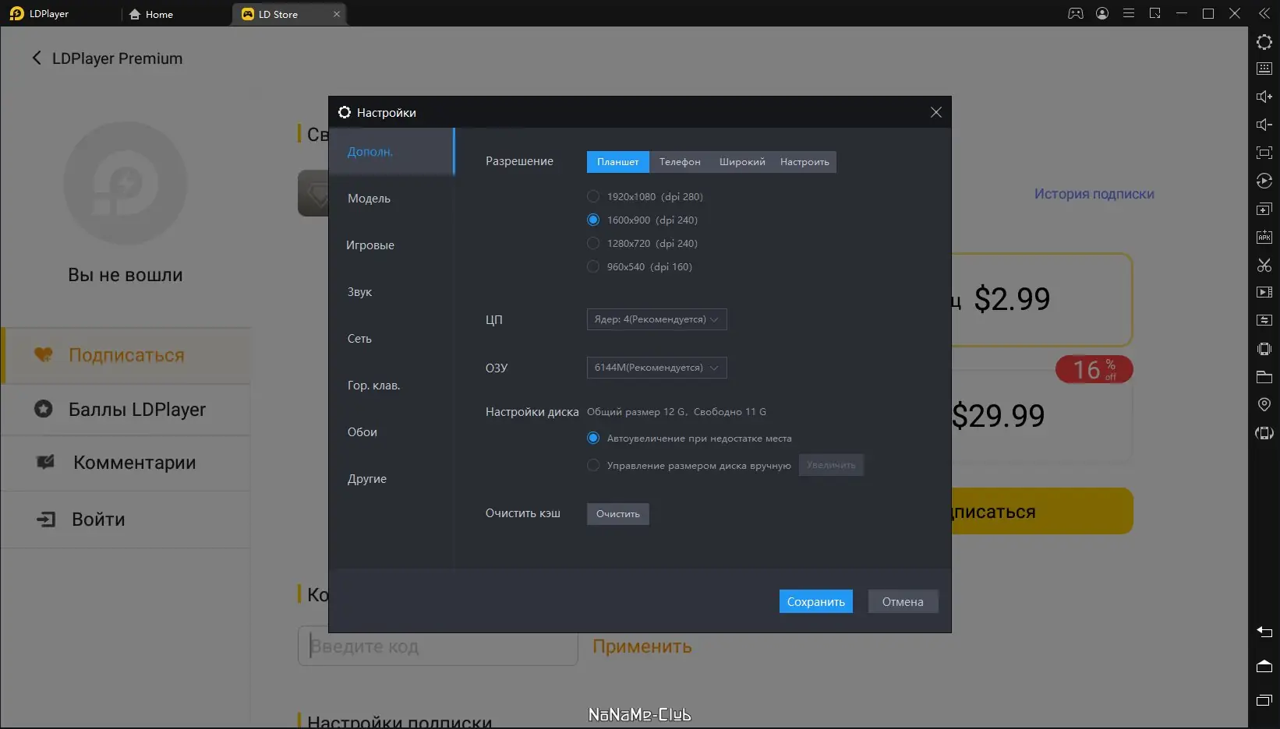
Task: Select the $2.99 subscription plan card
Action: pyautogui.click(x=1041, y=300)
